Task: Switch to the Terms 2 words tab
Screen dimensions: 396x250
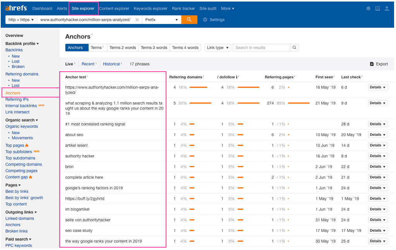Action: point(122,48)
